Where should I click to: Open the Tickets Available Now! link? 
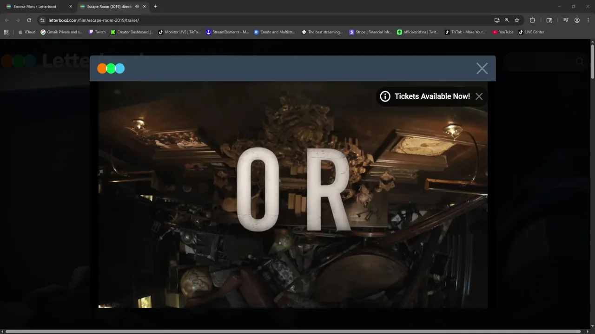coord(432,96)
